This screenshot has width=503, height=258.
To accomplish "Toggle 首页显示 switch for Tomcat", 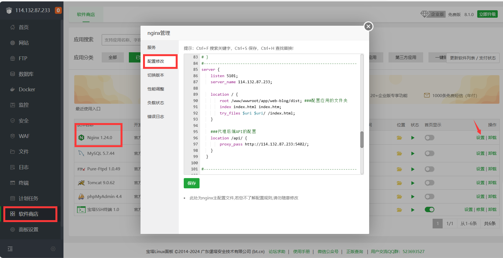I will point(430,183).
